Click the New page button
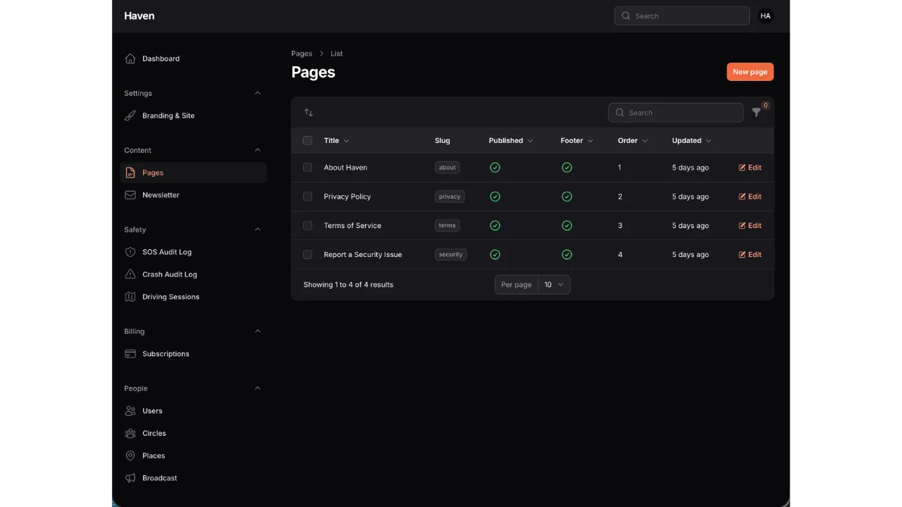 [x=750, y=72]
